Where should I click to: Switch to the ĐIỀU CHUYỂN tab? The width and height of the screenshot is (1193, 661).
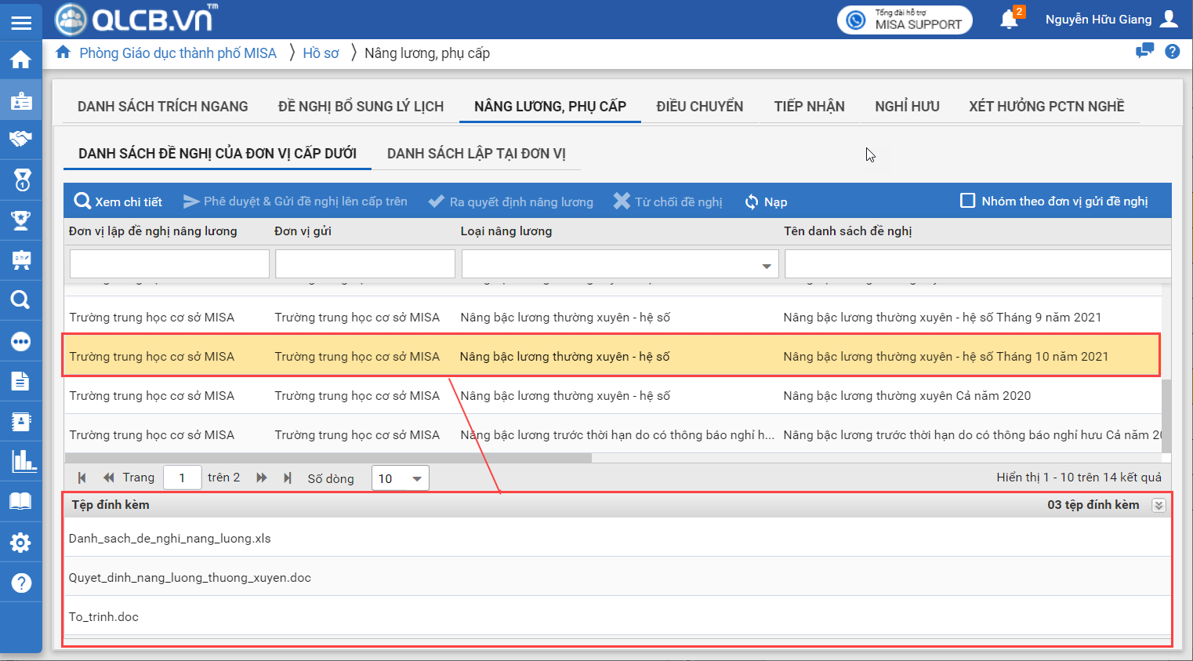point(699,107)
